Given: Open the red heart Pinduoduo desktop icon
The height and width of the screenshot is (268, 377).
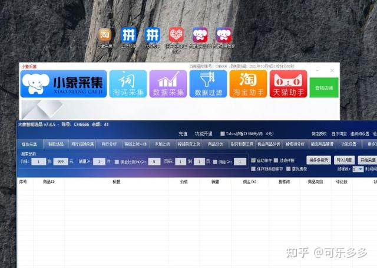Looking at the screenshot, I should coord(176,40).
